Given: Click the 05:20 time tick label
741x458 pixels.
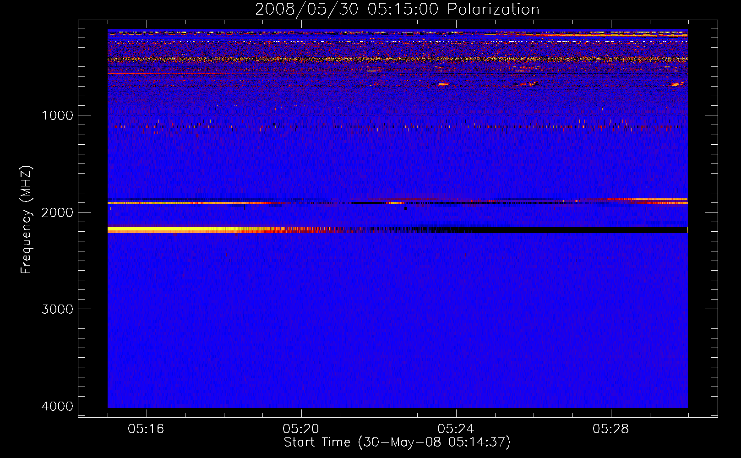Looking at the screenshot, I should (301, 429).
